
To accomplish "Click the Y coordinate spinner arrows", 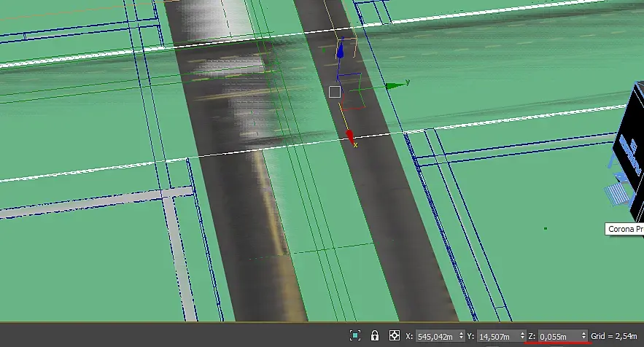I will [x=522, y=336].
